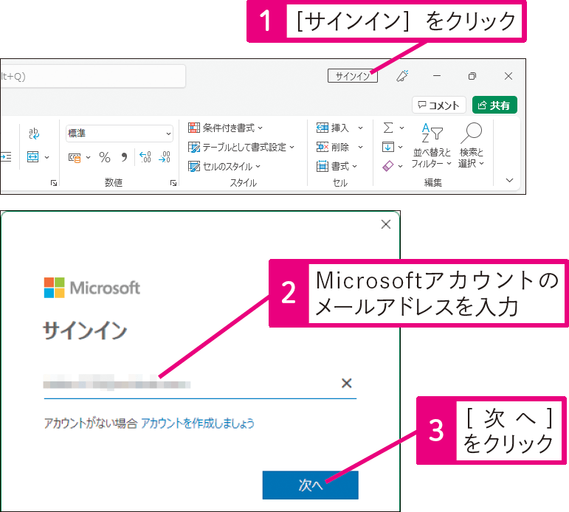Viewport: 569px width, 512px height.
Task: Apply percent style
Action: [x=105, y=157]
